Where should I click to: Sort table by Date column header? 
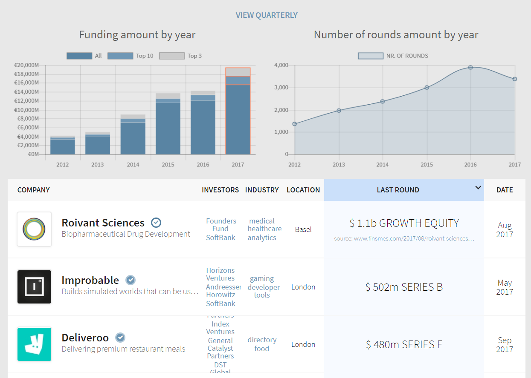click(x=505, y=190)
